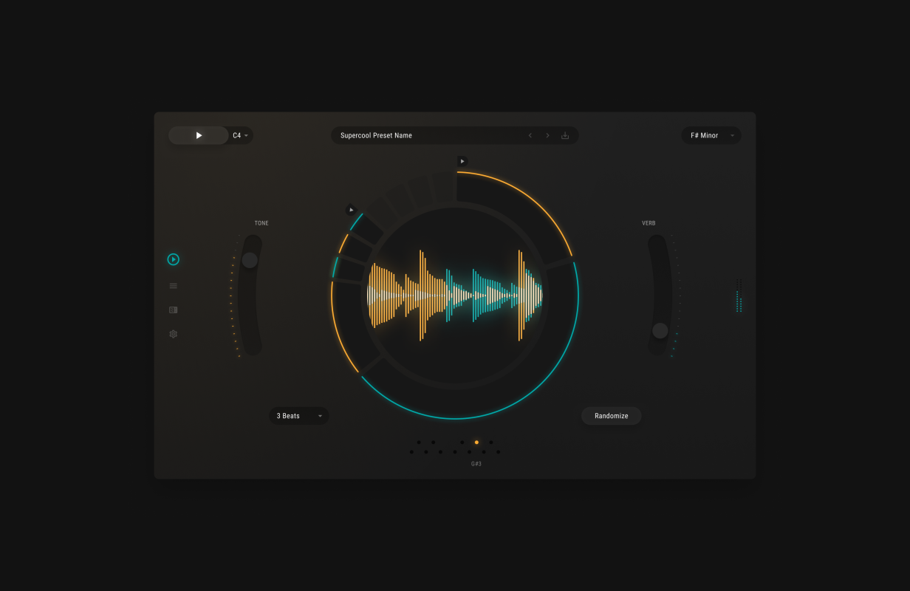Go to the previous preset
The height and width of the screenshot is (591, 910).
[x=530, y=136]
